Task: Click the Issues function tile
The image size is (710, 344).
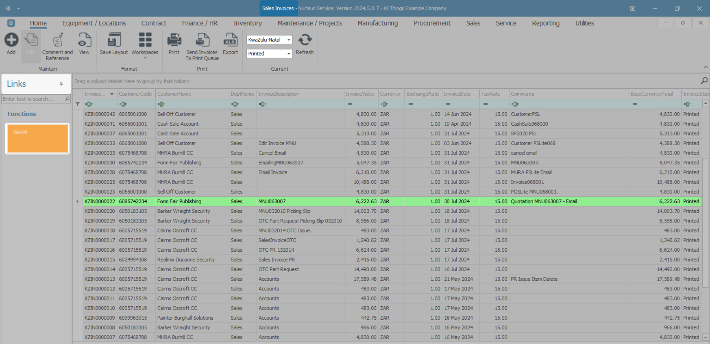Action: tap(37, 139)
